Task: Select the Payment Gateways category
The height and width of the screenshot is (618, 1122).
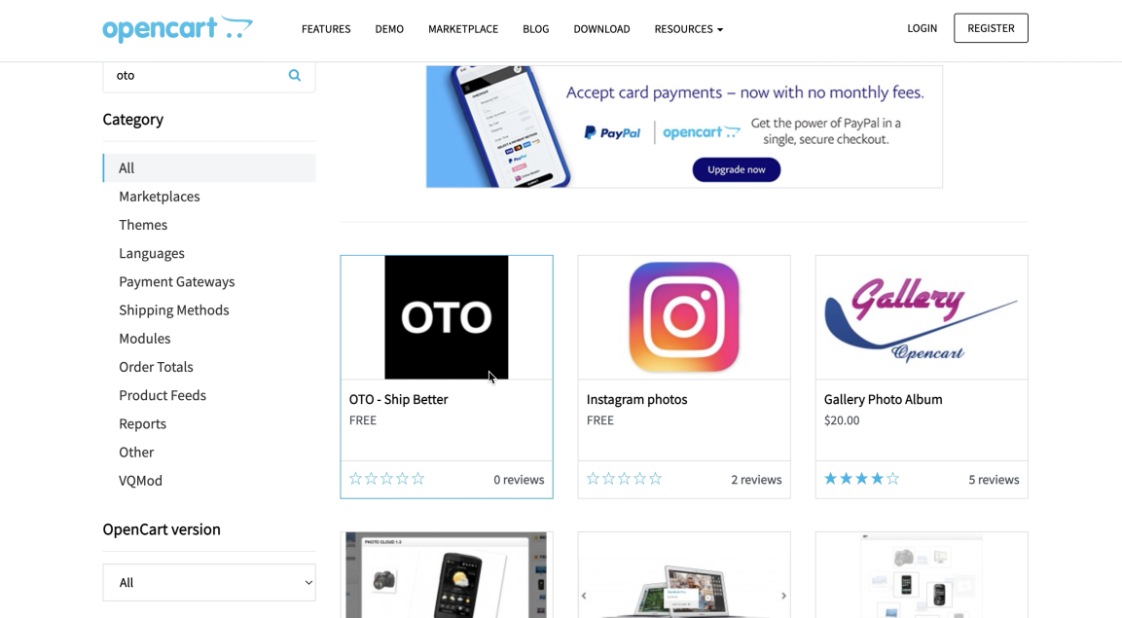Action: (x=177, y=282)
